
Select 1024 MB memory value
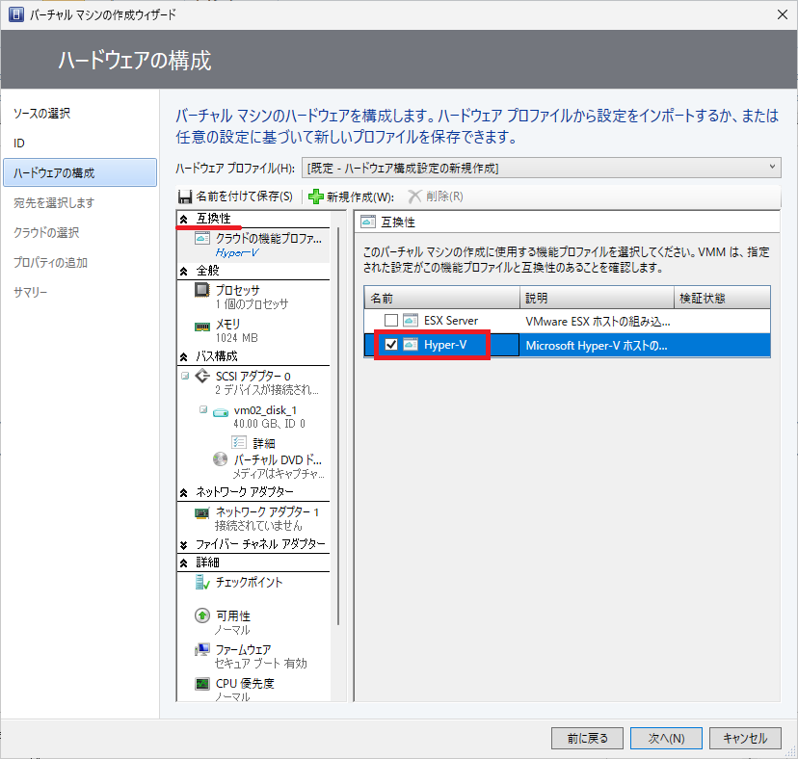[x=237, y=338]
